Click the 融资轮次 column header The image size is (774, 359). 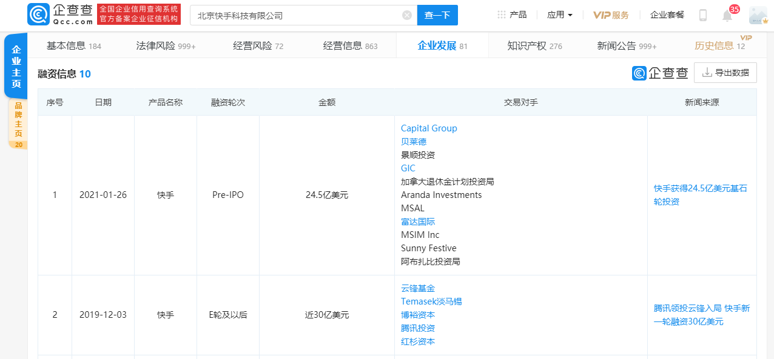coord(228,102)
